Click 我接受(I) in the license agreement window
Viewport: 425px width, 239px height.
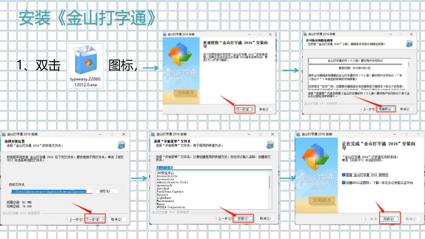click(x=385, y=109)
